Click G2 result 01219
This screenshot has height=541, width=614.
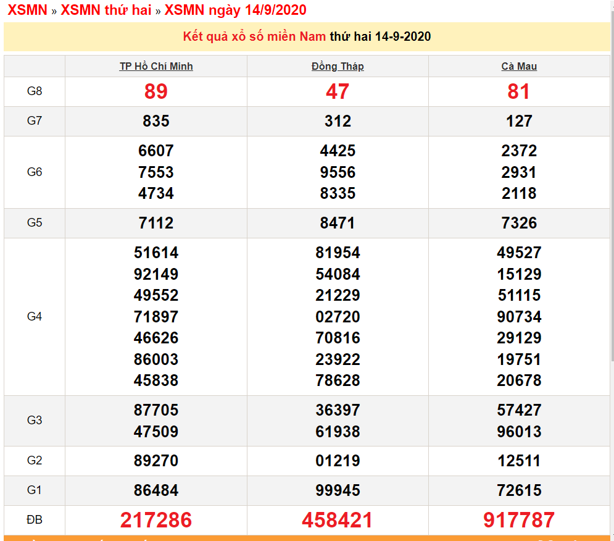tap(338, 461)
